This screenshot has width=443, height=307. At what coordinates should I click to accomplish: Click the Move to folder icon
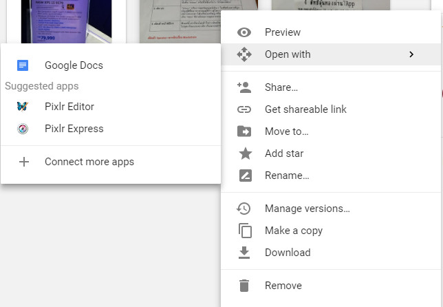pyautogui.click(x=244, y=131)
